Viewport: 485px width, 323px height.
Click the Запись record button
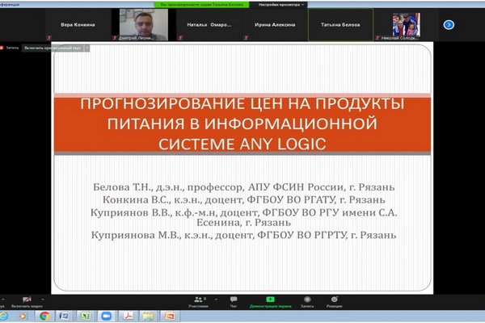[307, 302]
